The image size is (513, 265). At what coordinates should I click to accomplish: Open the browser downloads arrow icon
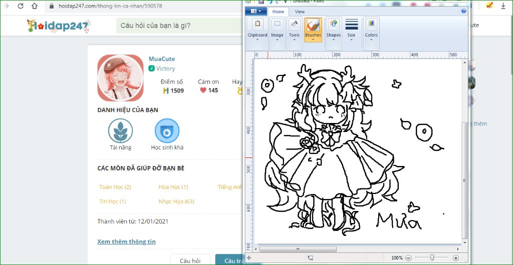503,6
